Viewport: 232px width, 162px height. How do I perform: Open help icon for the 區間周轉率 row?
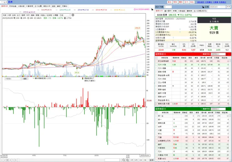[x=173, y=40]
